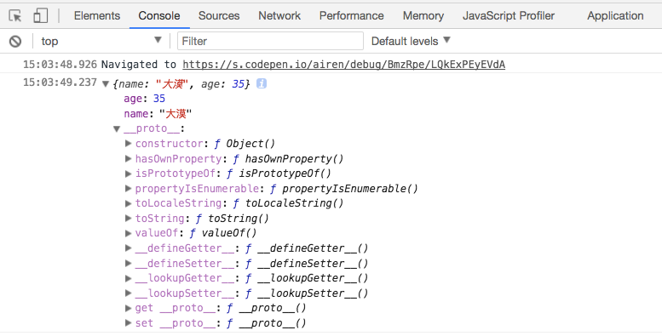Open the Application tab

coord(615,16)
